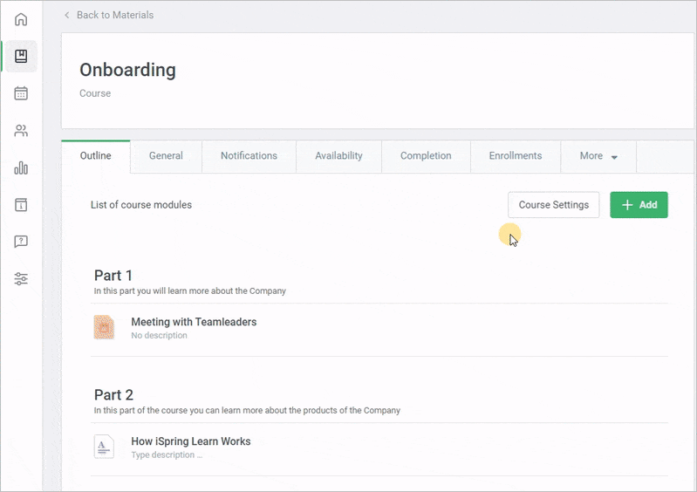The image size is (697, 492).
Task: Select the Materials book icon in the sidebar
Action: point(21,57)
